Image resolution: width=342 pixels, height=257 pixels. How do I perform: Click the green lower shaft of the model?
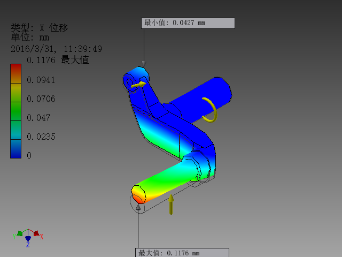click(x=168, y=178)
